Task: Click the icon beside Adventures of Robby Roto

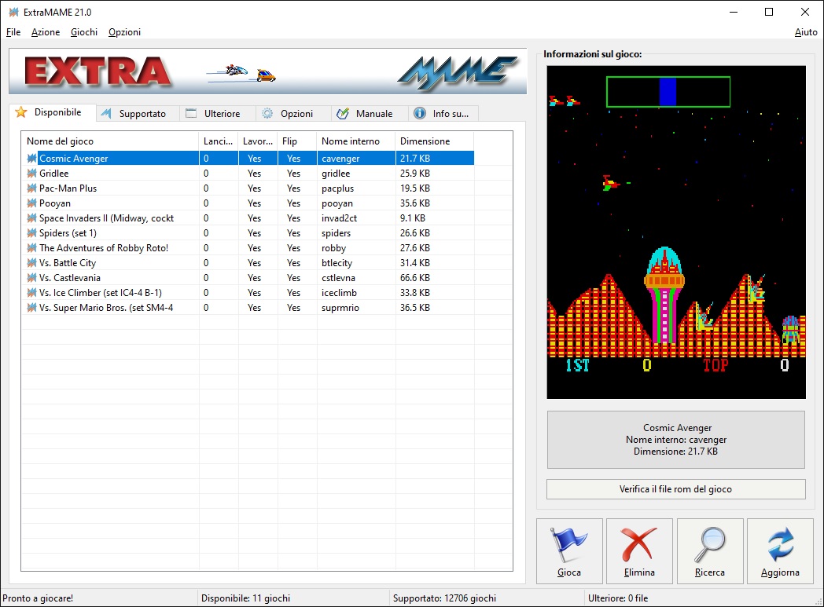Action: pos(32,247)
